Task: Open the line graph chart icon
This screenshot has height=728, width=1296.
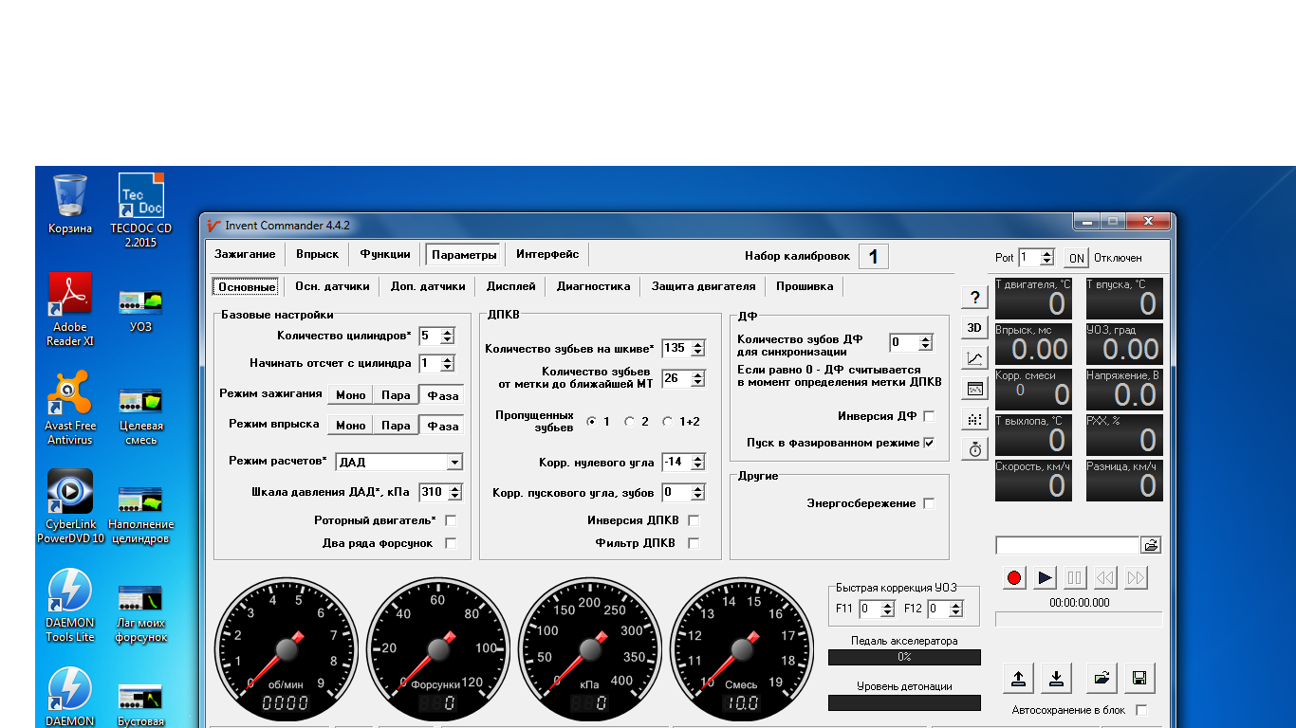Action: tap(974, 358)
